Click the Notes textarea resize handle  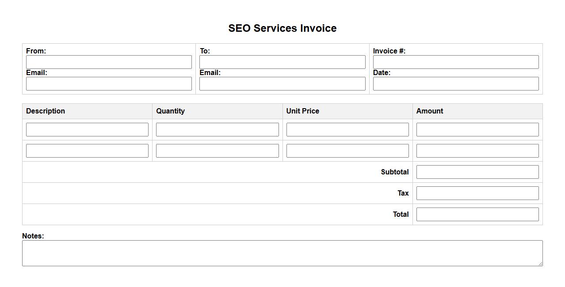tap(540, 264)
